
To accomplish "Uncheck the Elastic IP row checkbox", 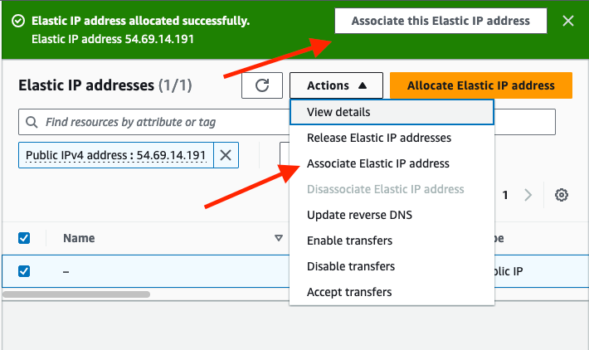I will pyautogui.click(x=24, y=271).
